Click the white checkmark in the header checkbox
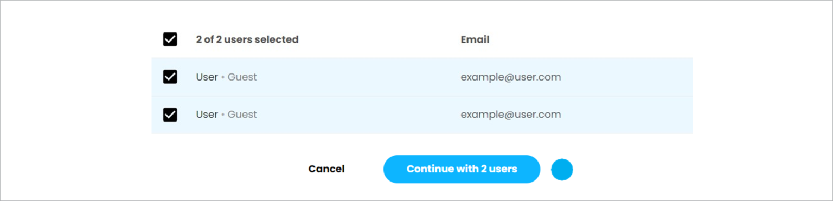Viewport: 833px width, 201px height. (170, 39)
